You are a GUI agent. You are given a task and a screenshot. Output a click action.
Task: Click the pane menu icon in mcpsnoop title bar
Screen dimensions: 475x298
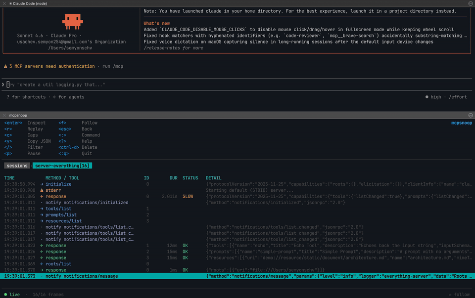[471, 115]
